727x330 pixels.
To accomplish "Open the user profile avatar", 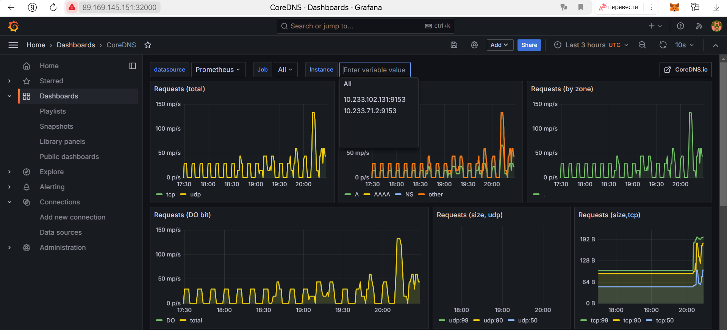I will (x=716, y=26).
